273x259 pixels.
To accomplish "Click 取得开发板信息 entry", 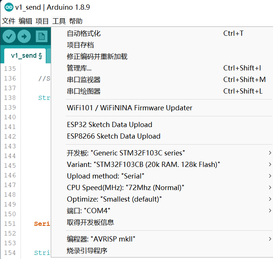I will coord(162,222).
